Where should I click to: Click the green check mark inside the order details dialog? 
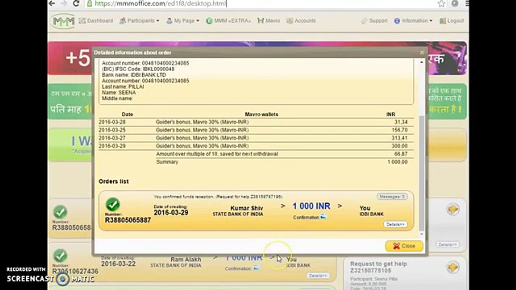[x=113, y=204]
